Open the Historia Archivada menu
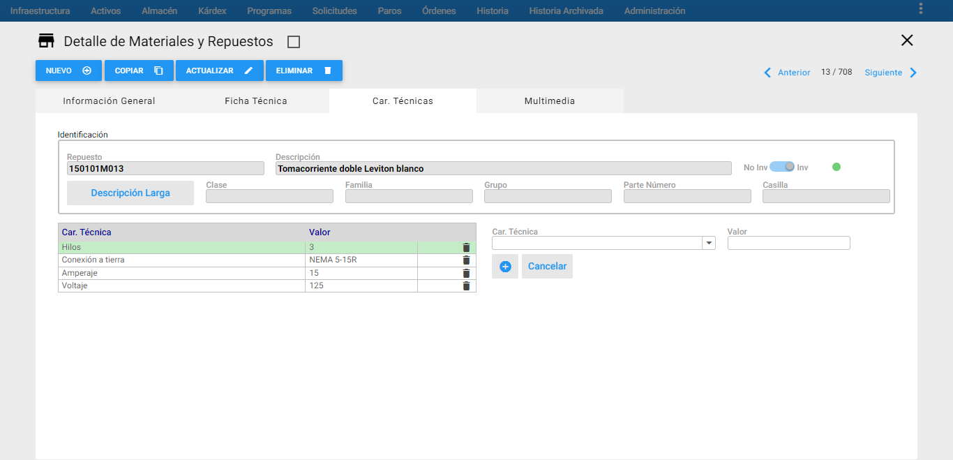 tap(566, 10)
